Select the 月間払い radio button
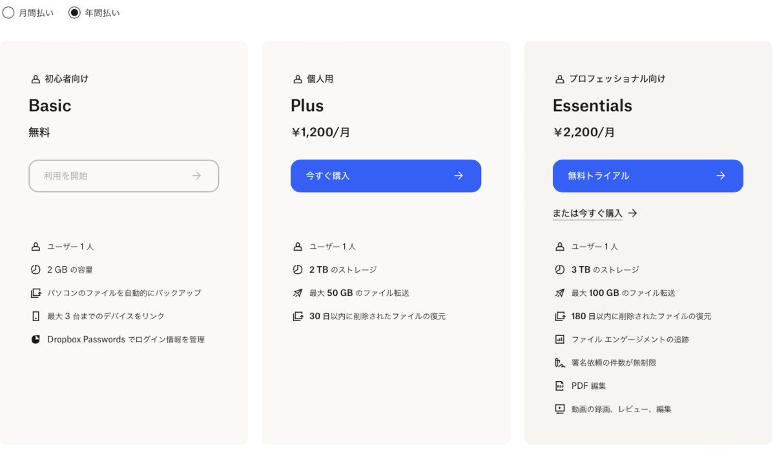 8,13
